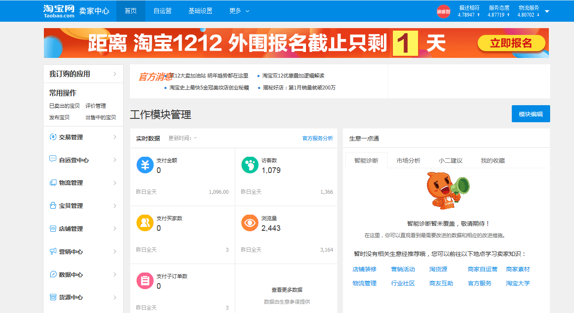Open the 更多 dropdown in top navigation

point(239,11)
